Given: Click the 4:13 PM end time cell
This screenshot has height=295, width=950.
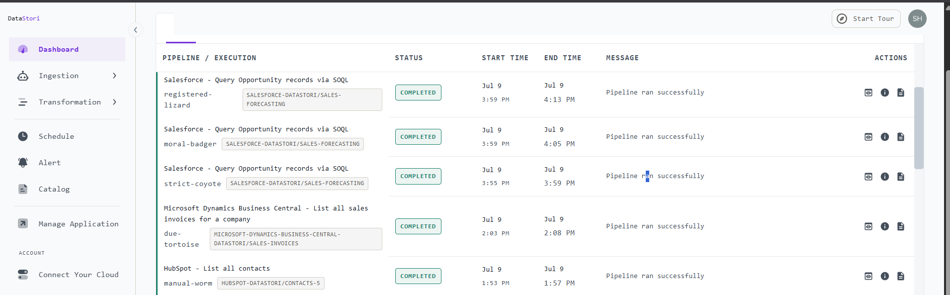Looking at the screenshot, I should pyautogui.click(x=559, y=99).
